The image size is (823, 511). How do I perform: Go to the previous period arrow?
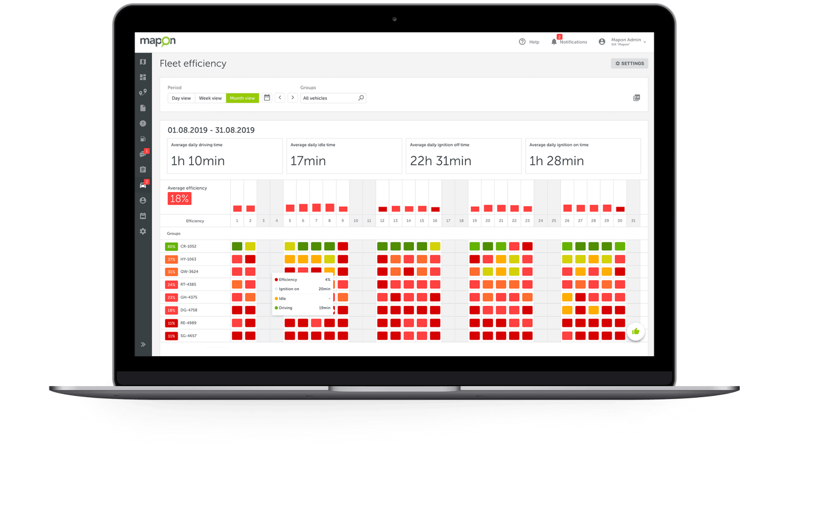(x=280, y=97)
